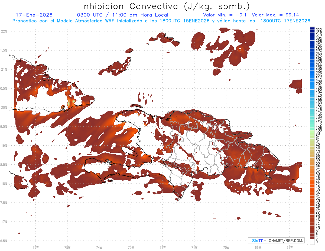325x251 pixels.
Task: Click the "22N" latitude label
Action: click(4, 31)
